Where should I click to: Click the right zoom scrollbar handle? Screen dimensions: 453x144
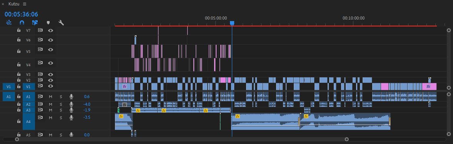(347, 139)
